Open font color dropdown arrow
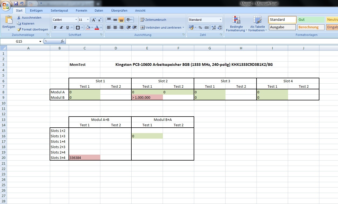The image size is (338, 204). 101,28
